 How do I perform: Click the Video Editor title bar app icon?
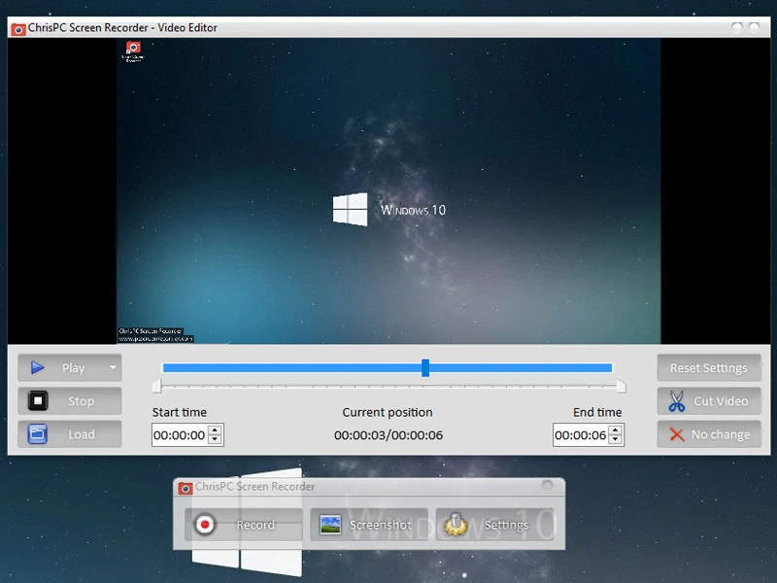[x=18, y=29]
